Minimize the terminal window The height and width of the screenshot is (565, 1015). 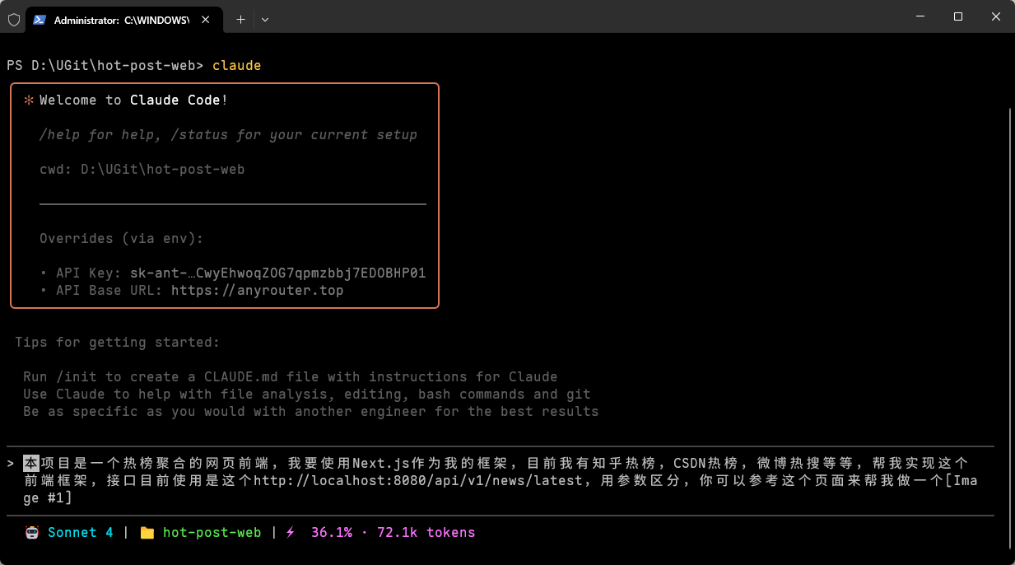(x=920, y=16)
